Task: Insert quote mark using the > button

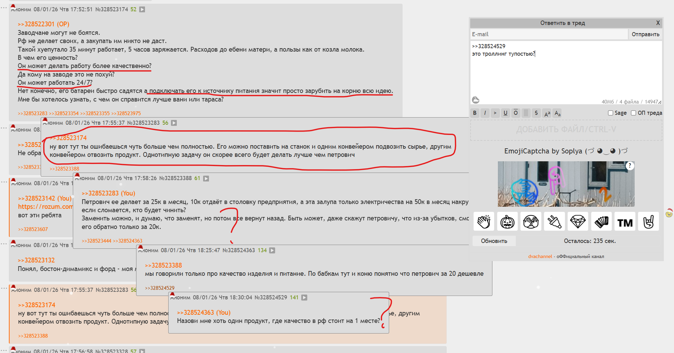Action: [x=495, y=113]
